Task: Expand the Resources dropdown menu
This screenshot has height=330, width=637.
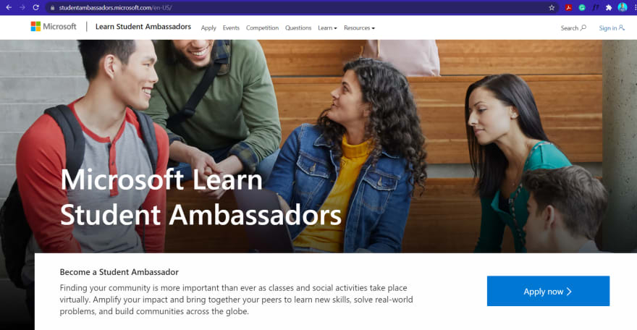Action: pyautogui.click(x=359, y=28)
